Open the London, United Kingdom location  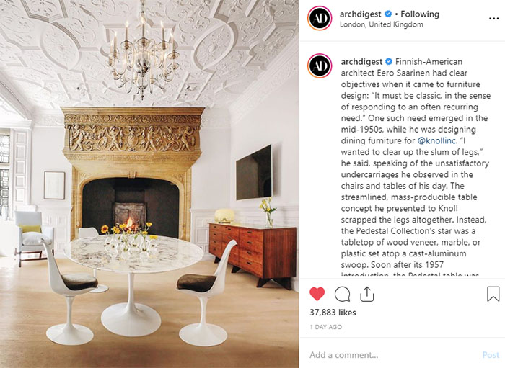[x=382, y=24]
